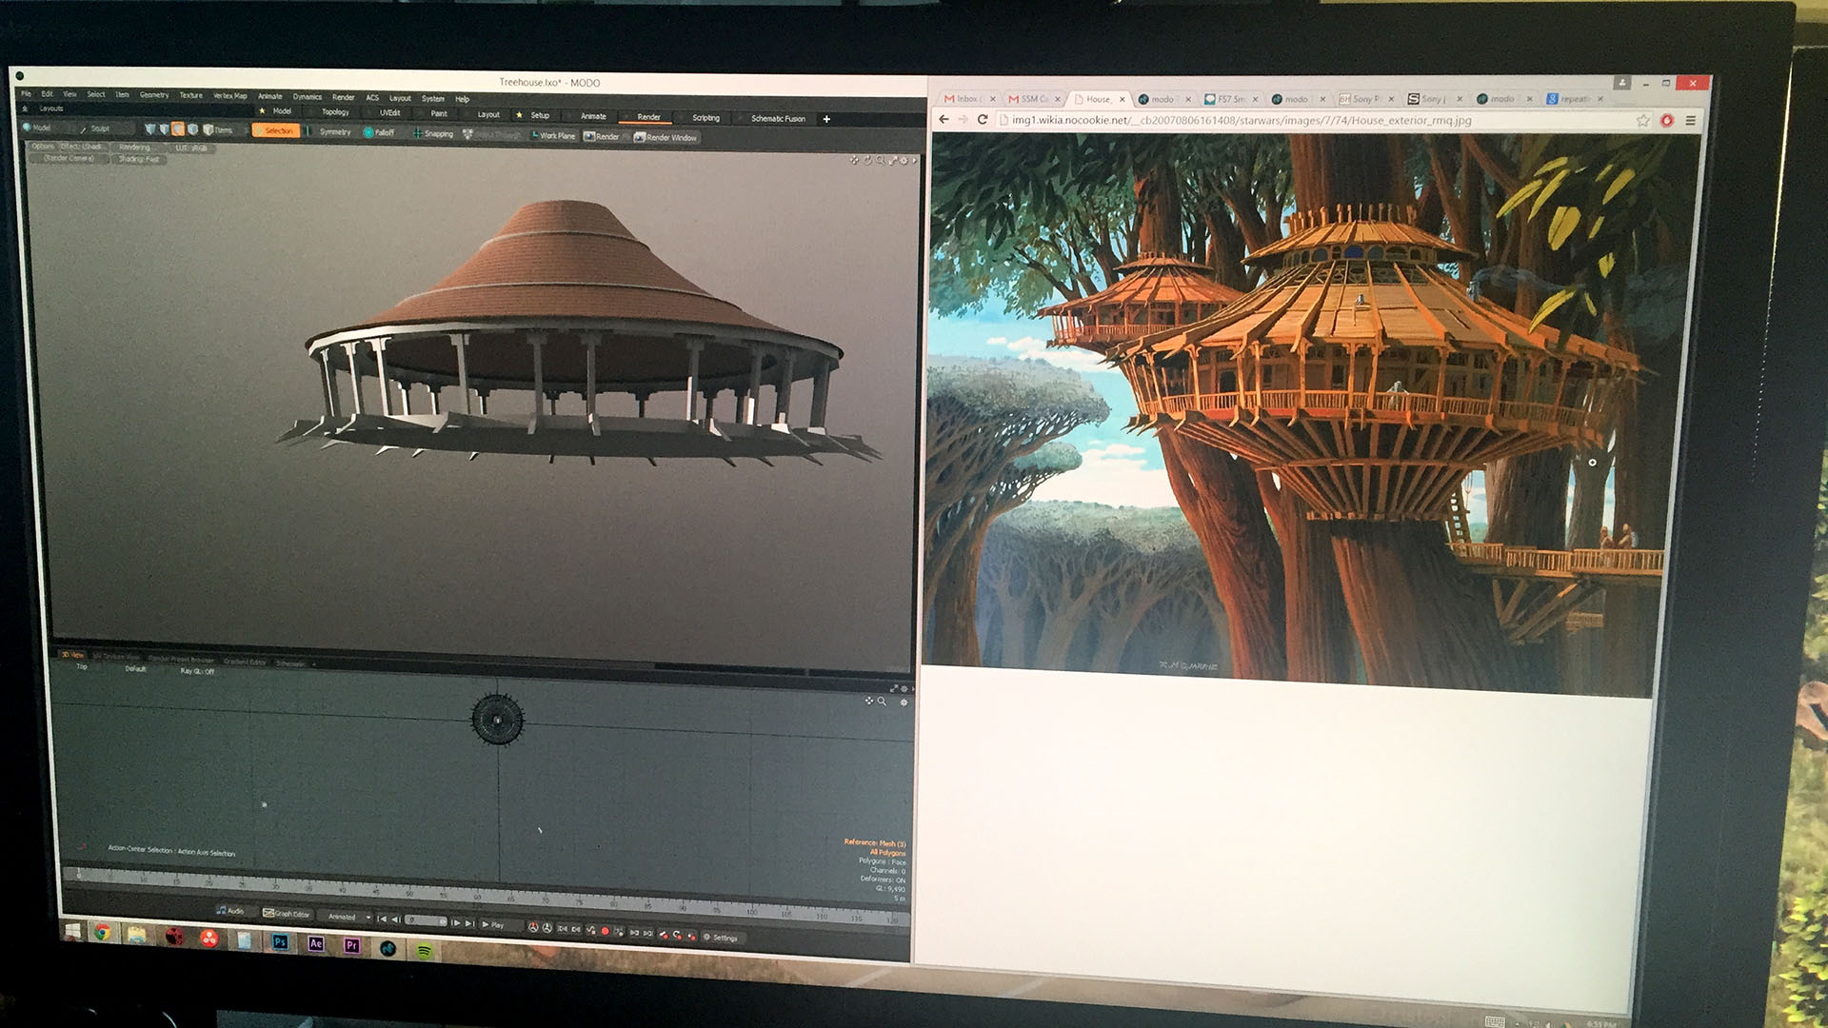Switch to the Scripting layout tab
This screenshot has height=1028, width=1828.
(x=705, y=118)
